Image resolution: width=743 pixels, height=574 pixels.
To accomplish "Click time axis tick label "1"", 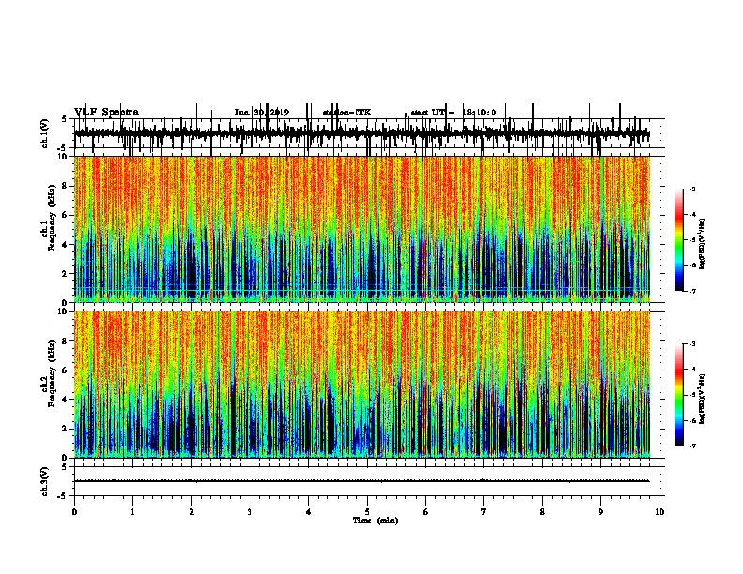I will pyautogui.click(x=132, y=512).
